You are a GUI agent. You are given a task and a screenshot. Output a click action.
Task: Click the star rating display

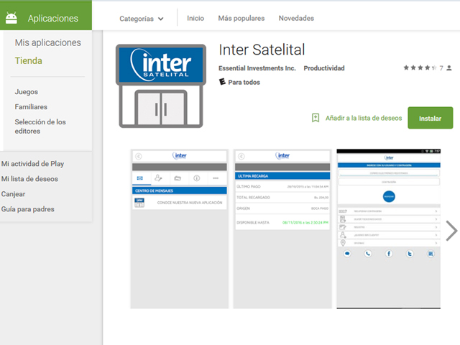tap(420, 68)
